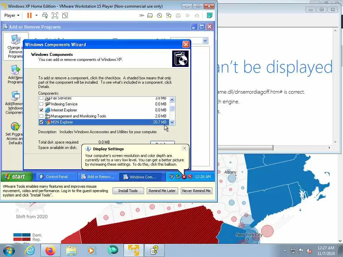Select the Indexing Service row

pyautogui.click(x=104, y=104)
